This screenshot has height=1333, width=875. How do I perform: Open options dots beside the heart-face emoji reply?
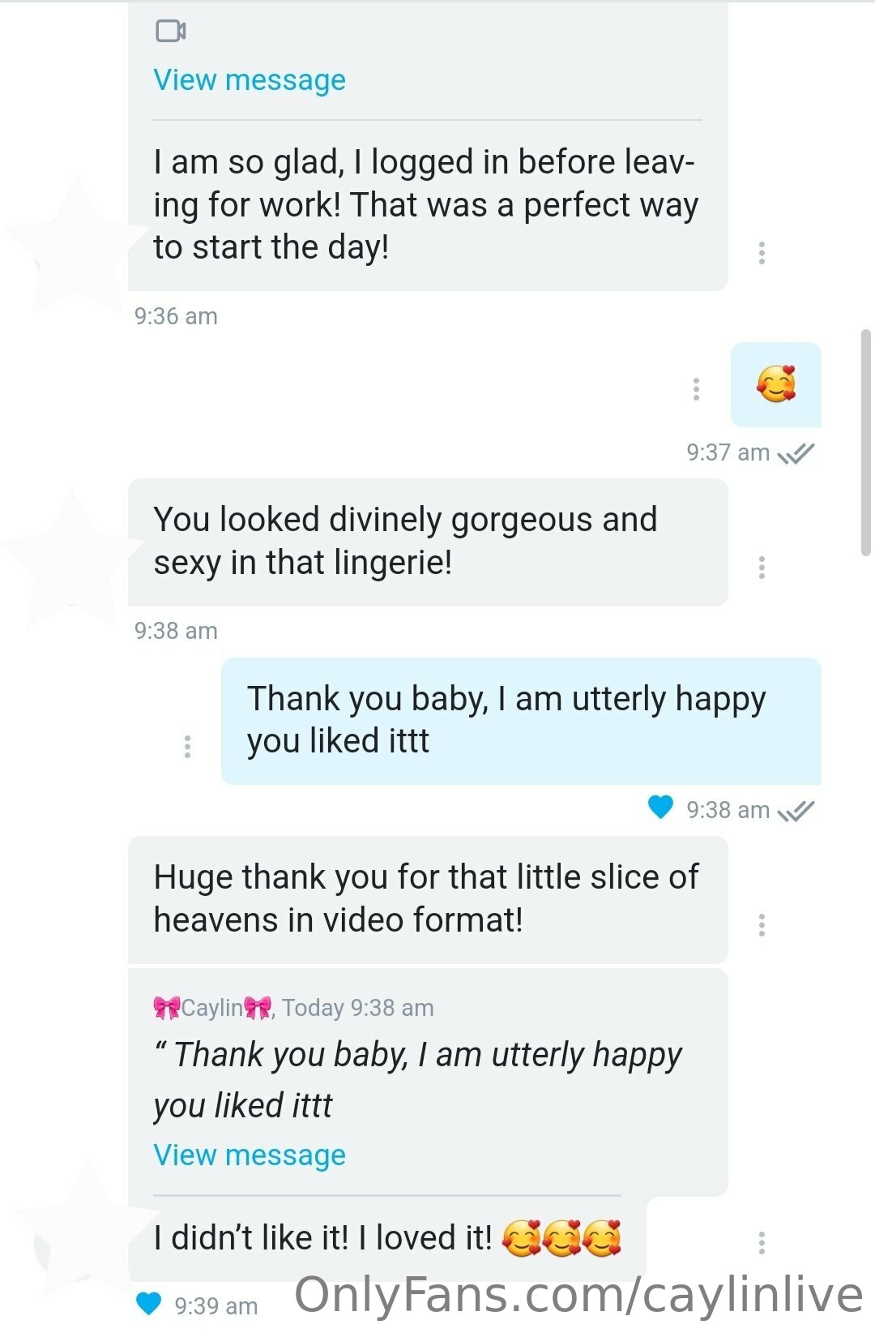click(696, 389)
